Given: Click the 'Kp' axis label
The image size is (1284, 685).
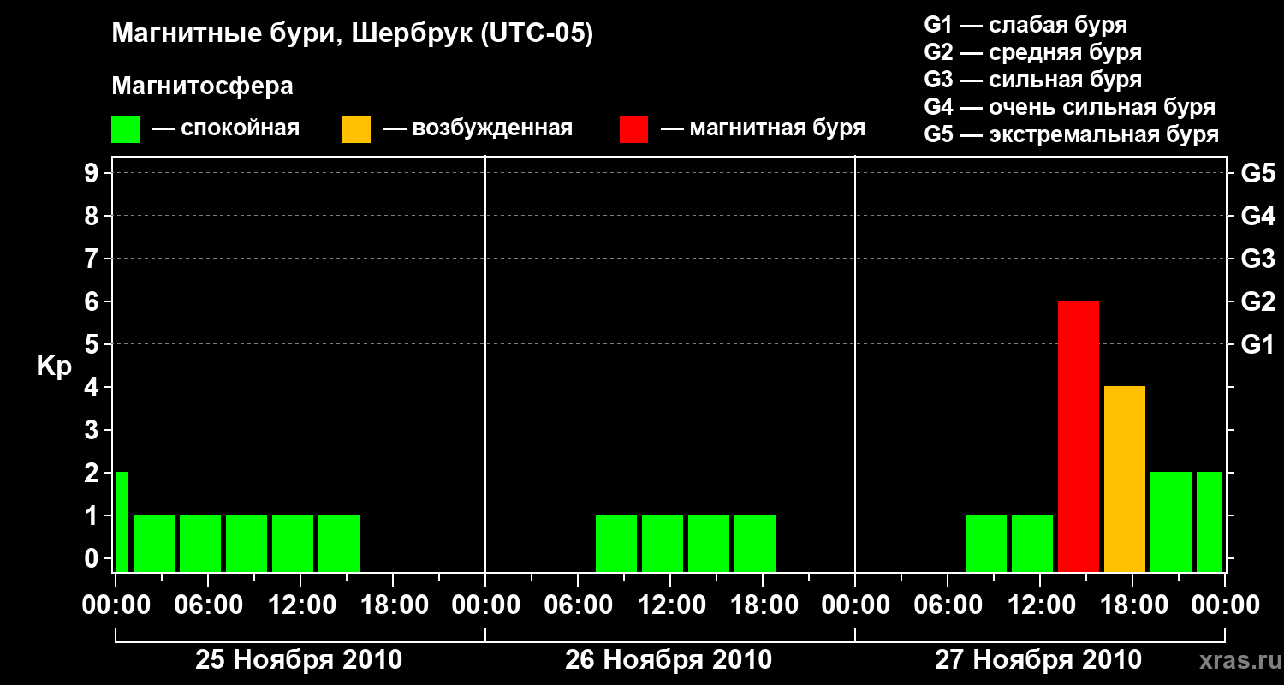Looking at the screenshot, I should 54,366.
